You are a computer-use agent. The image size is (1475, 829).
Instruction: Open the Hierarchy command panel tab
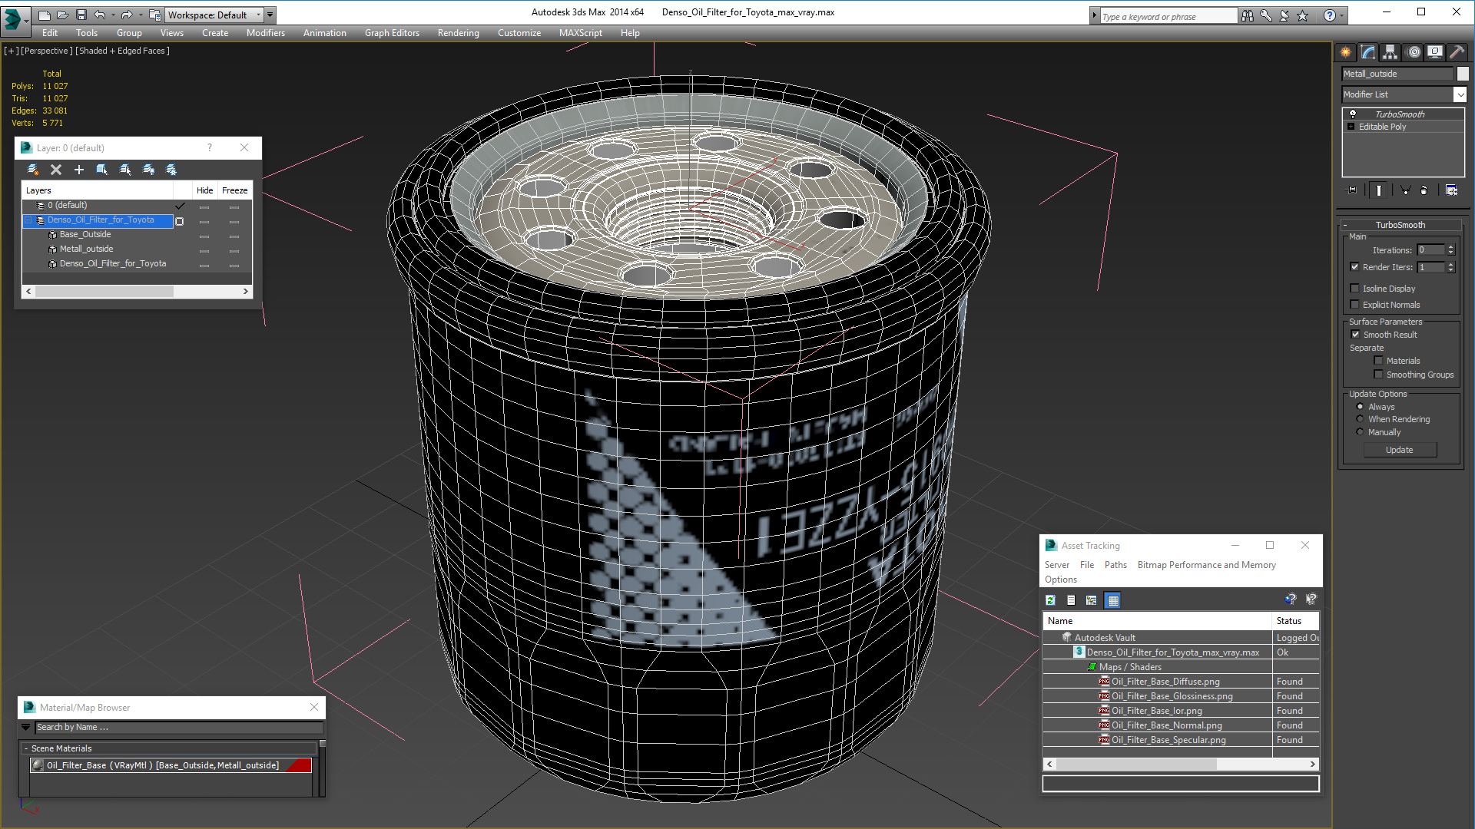[x=1390, y=52]
